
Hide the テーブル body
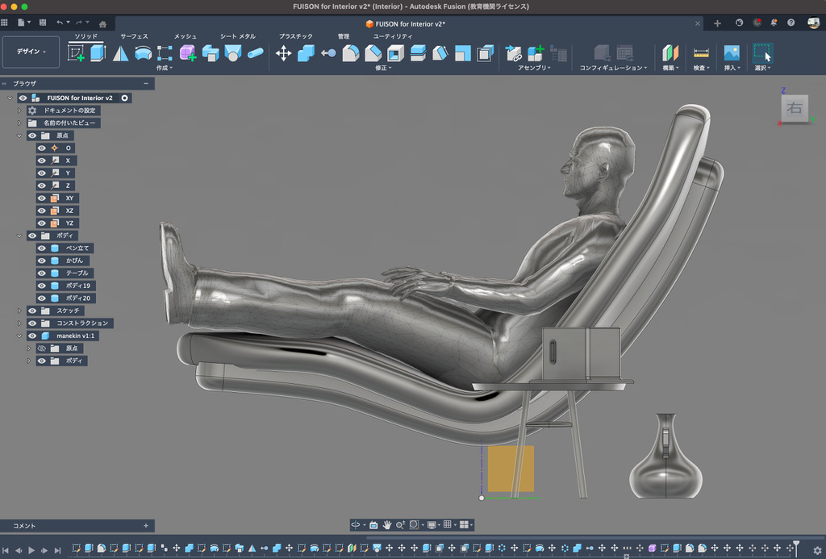pyautogui.click(x=42, y=273)
